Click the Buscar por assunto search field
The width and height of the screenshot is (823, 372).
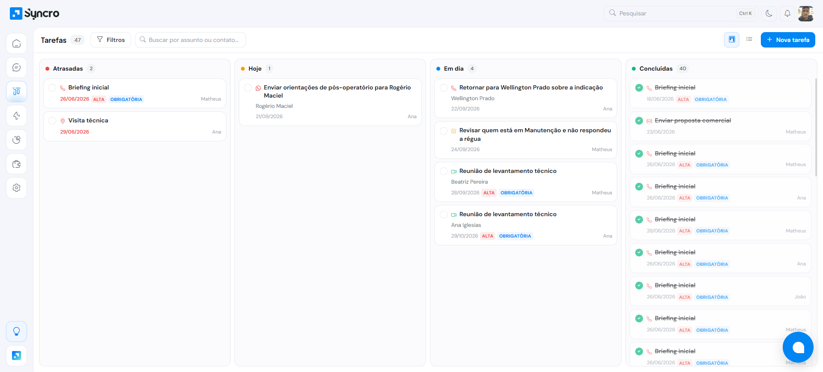(x=190, y=40)
